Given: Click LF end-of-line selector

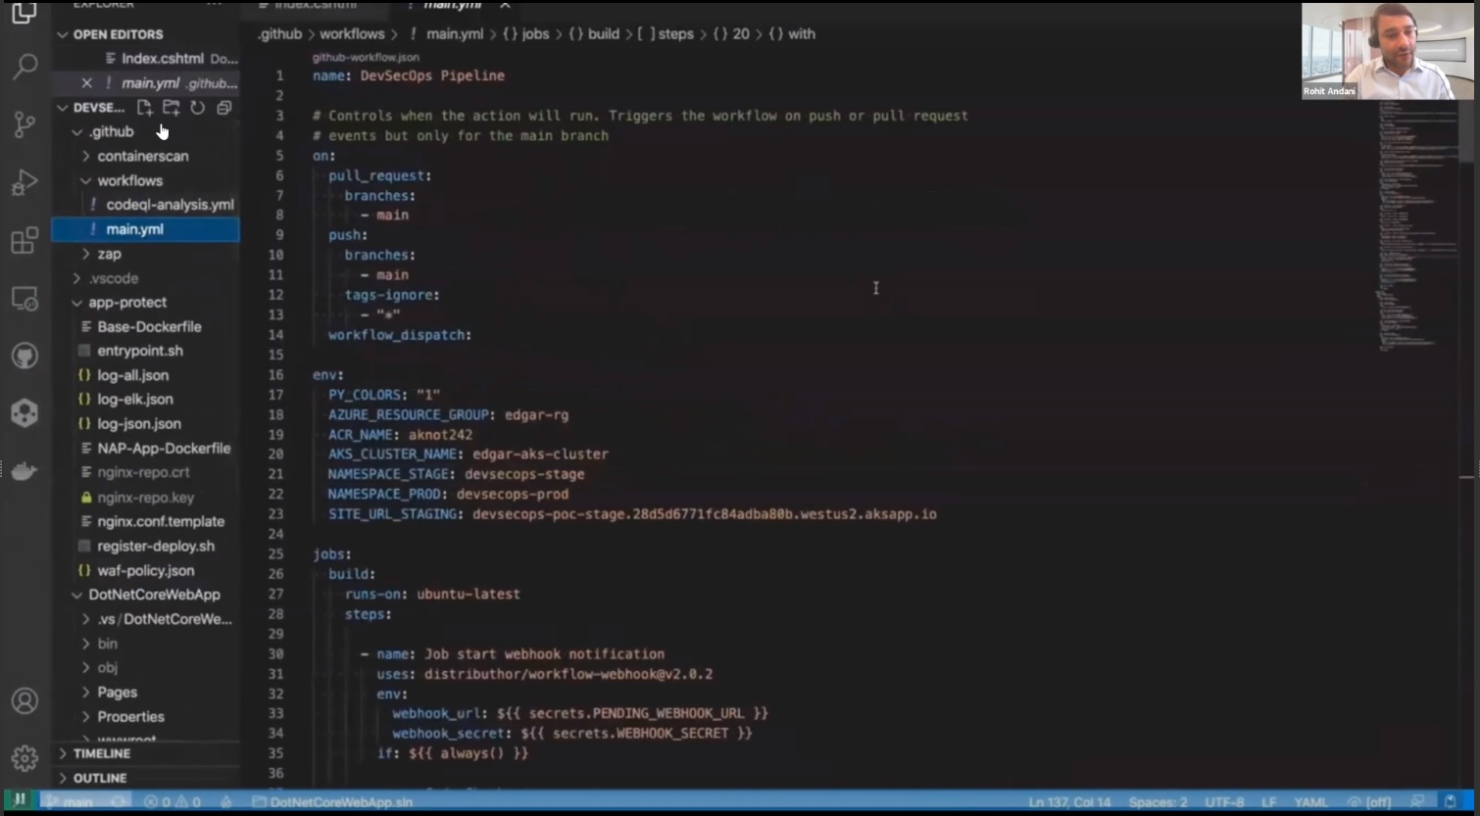Looking at the screenshot, I should click(x=1268, y=802).
